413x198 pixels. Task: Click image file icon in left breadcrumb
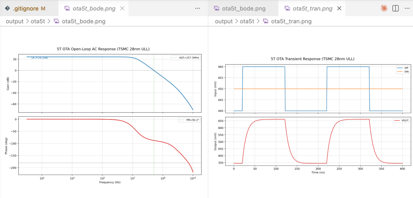coord(57,21)
